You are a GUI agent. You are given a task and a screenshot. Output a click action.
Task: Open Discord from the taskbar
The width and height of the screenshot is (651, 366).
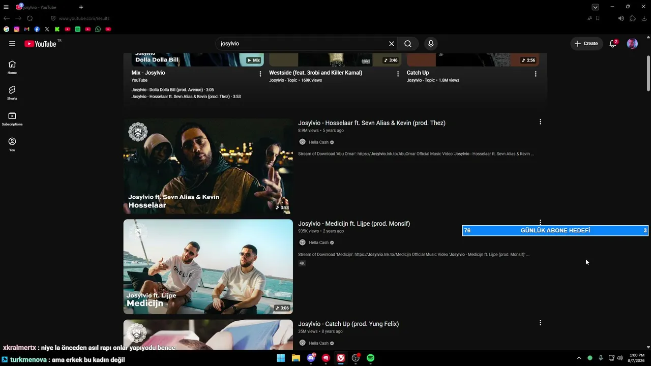(x=311, y=358)
